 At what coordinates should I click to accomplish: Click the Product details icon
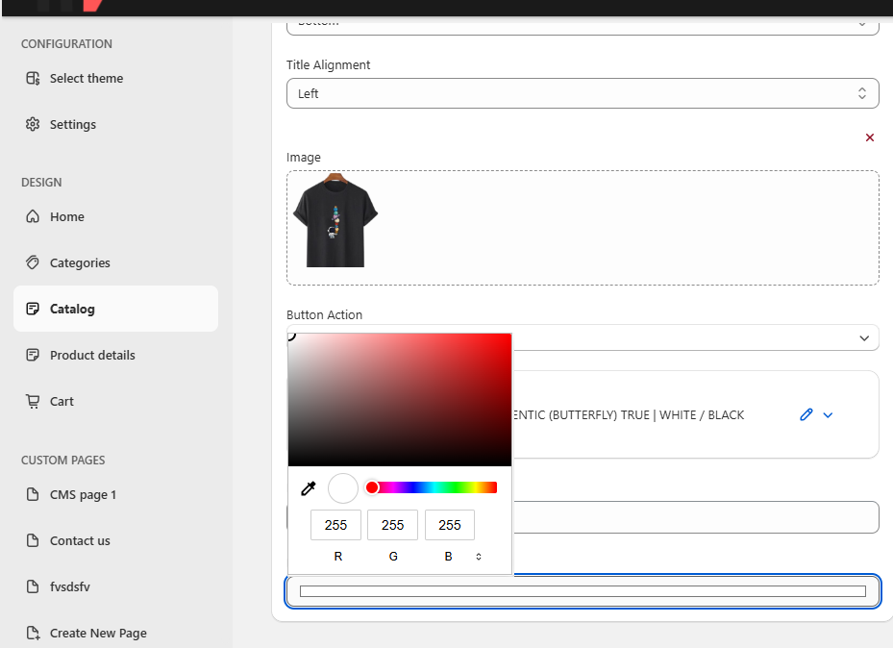click(x=33, y=355)
